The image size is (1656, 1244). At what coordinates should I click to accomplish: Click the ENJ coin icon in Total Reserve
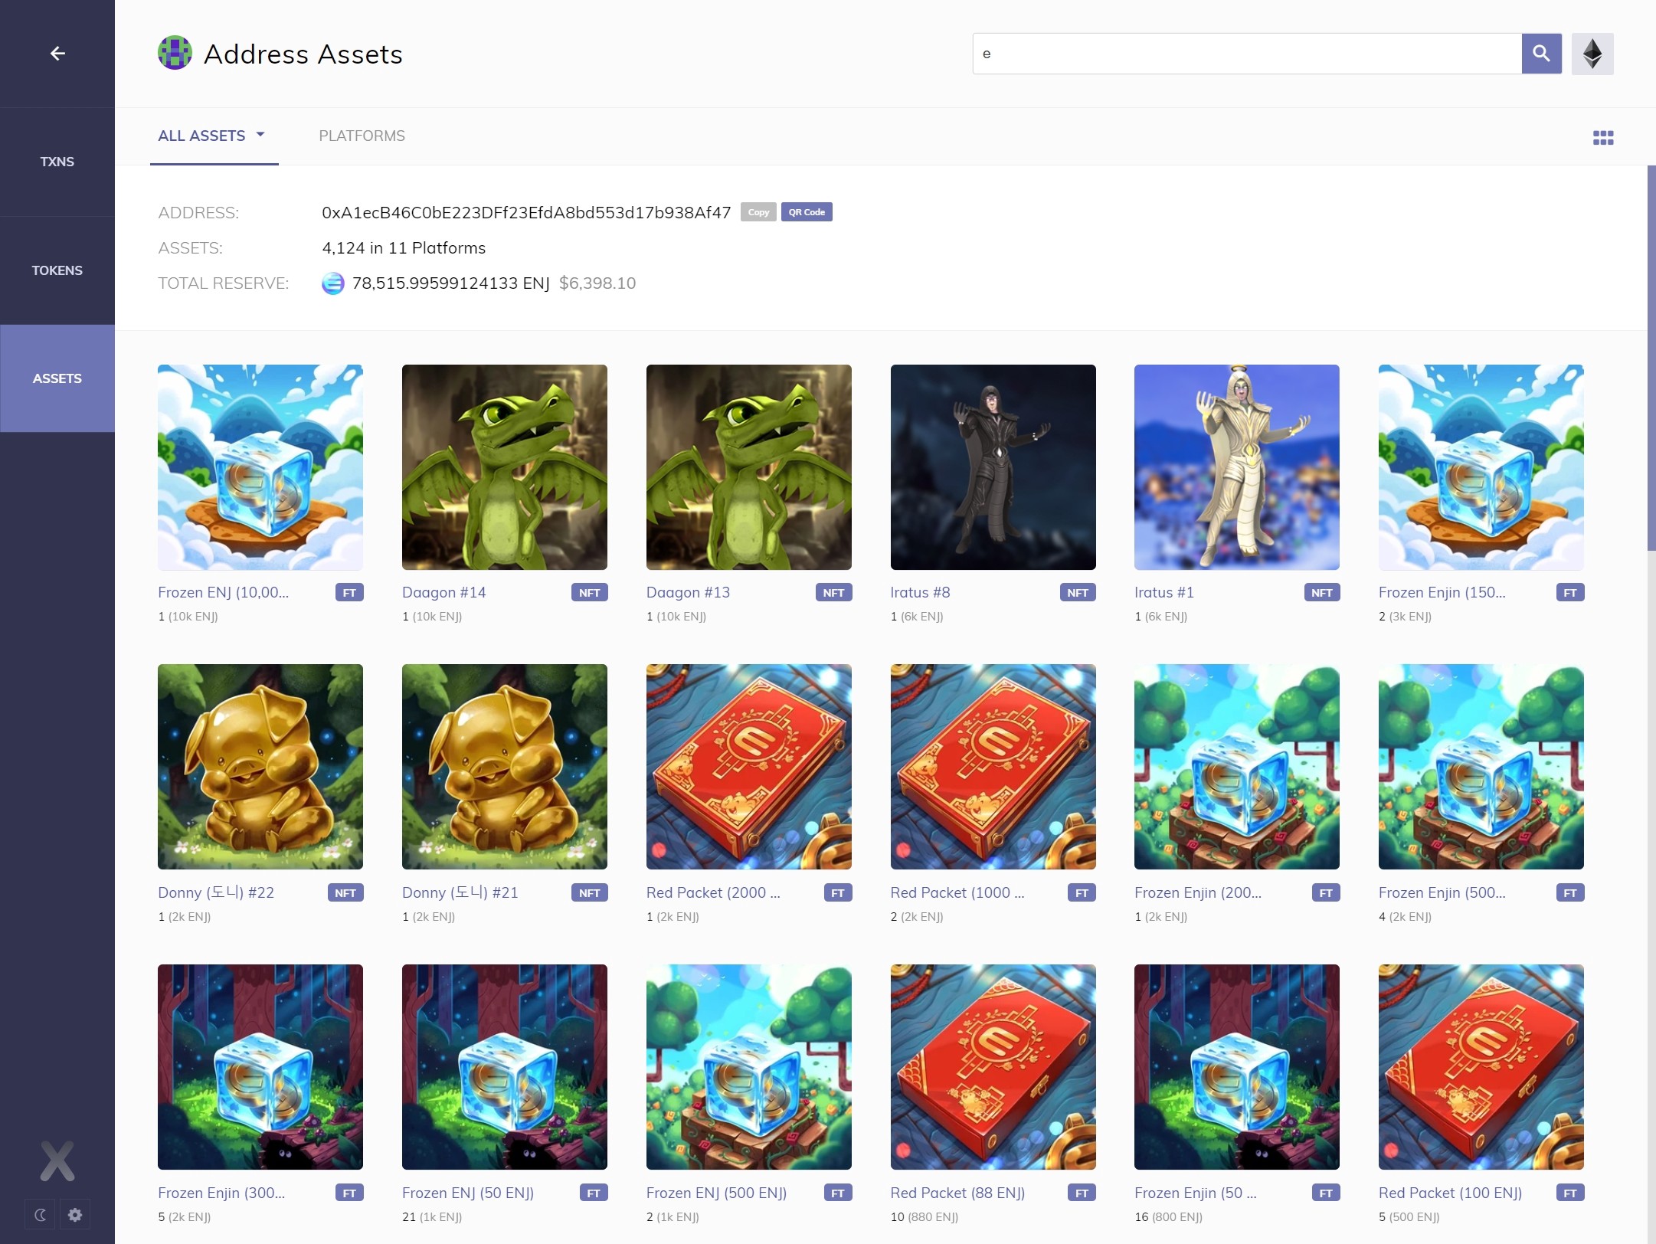click(x=332, y=283)
